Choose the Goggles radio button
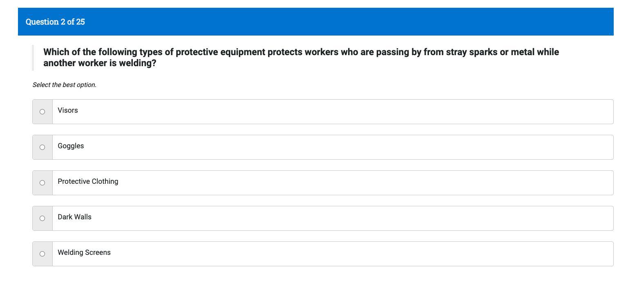The height and width of the screenshot is (290, 637). (x=42, y=147)
